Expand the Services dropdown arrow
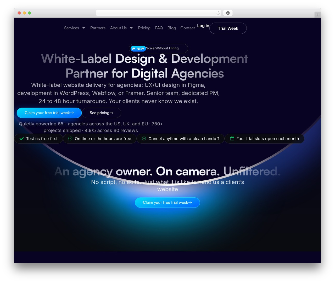Screen dimensions: 335x283 (83, 28)
